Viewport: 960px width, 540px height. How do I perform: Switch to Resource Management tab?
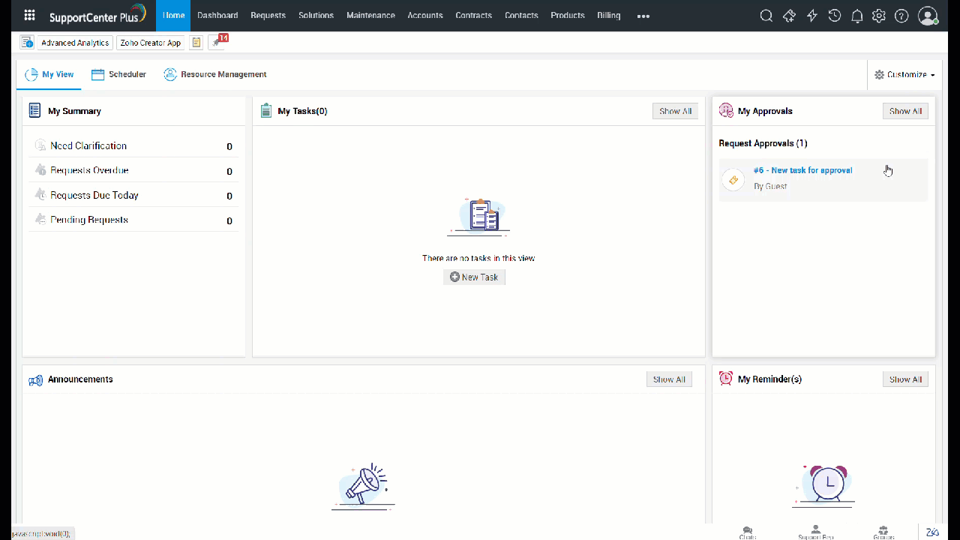pos(215,75)
